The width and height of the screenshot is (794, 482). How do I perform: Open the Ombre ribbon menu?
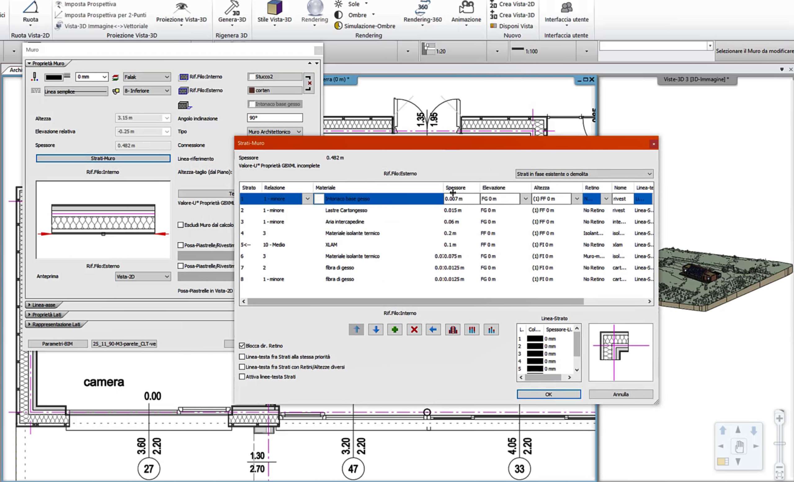pyautogui.click(x=357, y=15)
